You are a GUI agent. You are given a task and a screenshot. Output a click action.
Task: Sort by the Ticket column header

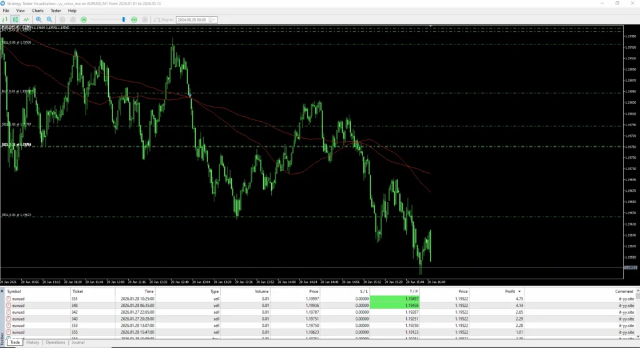coord(92,291)
